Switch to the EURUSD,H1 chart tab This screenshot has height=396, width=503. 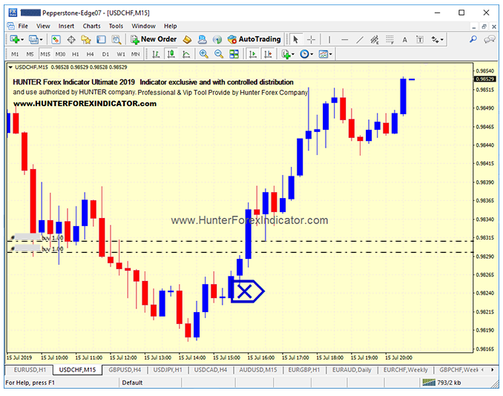(x=30, y=370)
